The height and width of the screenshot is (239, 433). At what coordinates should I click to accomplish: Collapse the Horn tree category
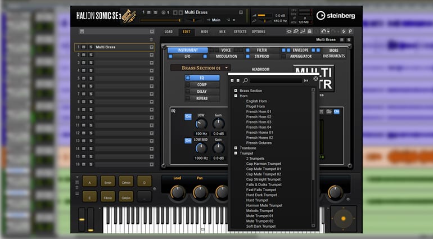click(x=236, y=96)
